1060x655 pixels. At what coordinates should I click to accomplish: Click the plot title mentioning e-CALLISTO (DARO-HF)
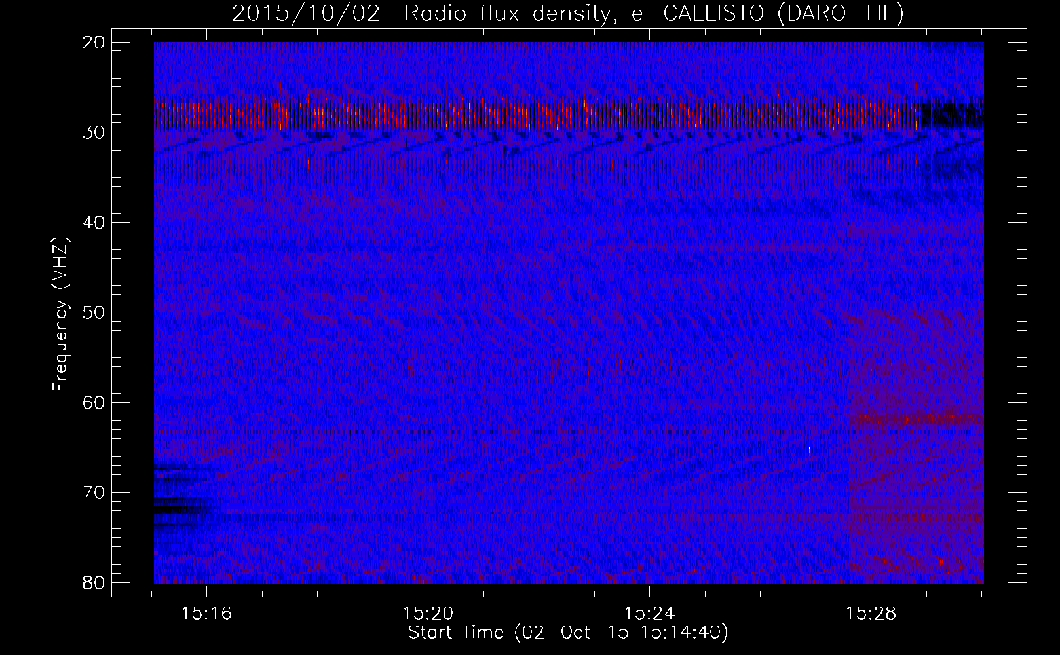[567, 14]
